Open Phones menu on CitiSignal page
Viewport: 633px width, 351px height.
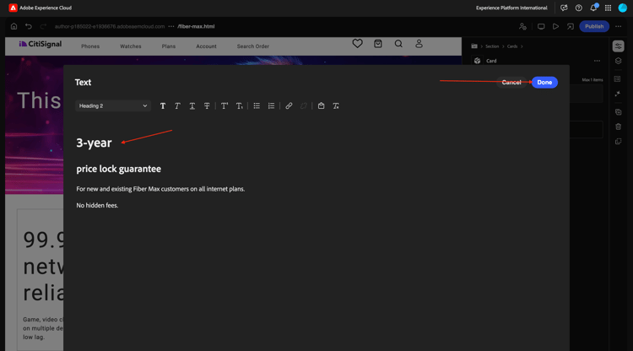(90, 46)
